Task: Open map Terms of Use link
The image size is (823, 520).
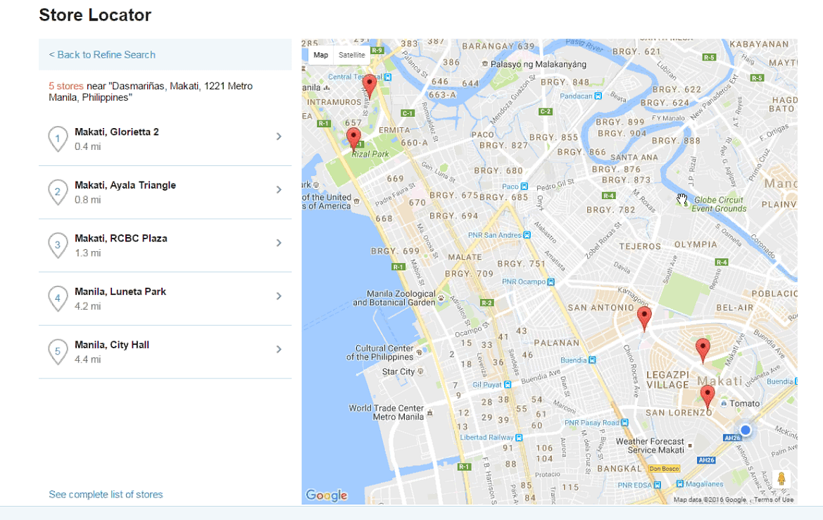Action: click(x=774, y=500)
